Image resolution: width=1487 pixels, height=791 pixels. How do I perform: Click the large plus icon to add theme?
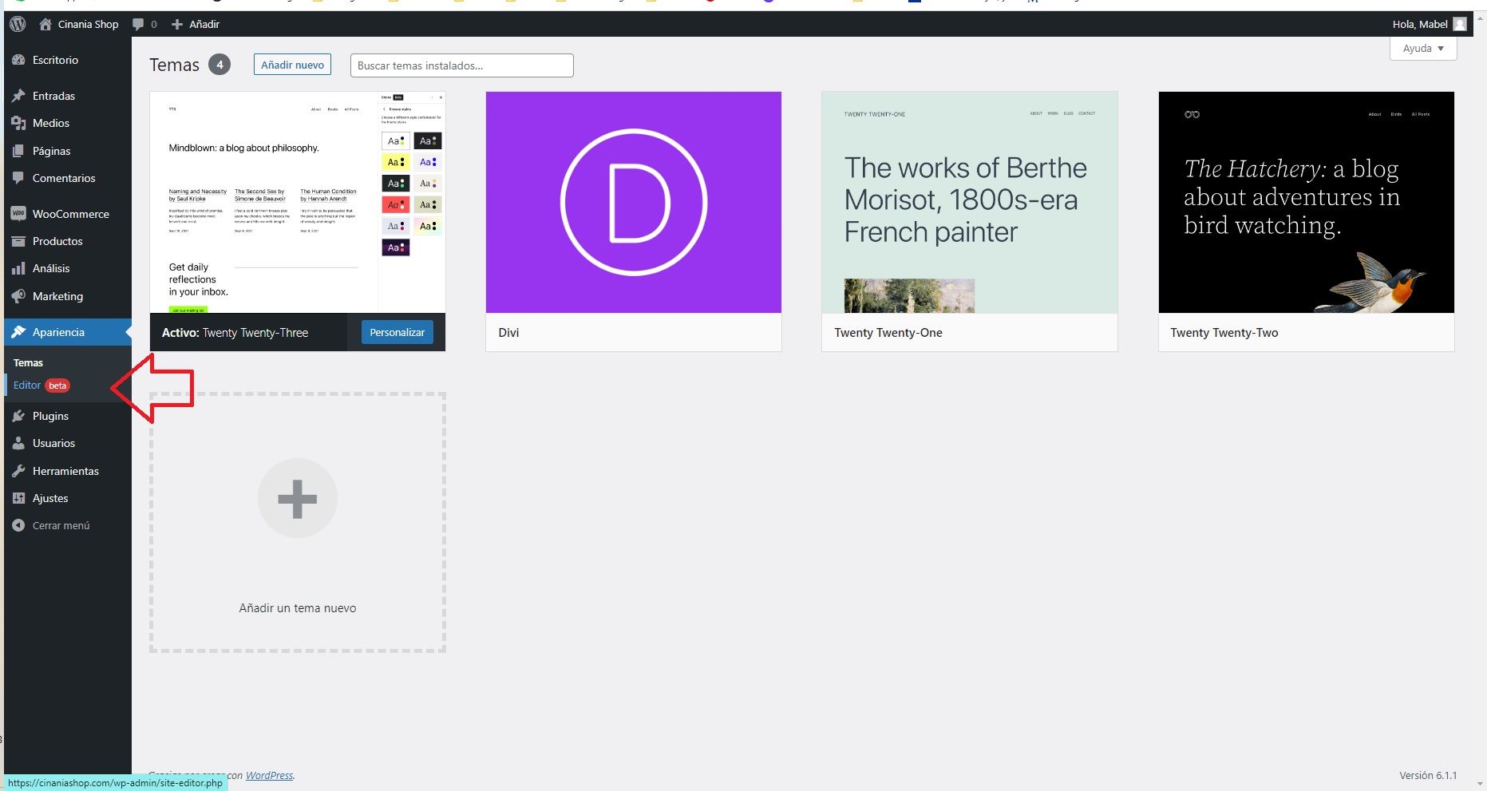tap(298, 499)
